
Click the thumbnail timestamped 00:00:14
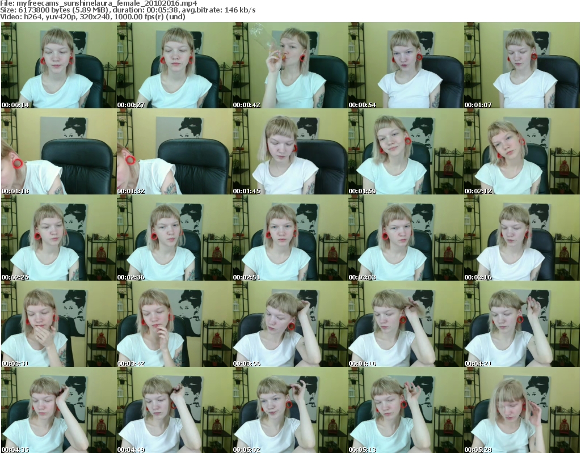58,65
